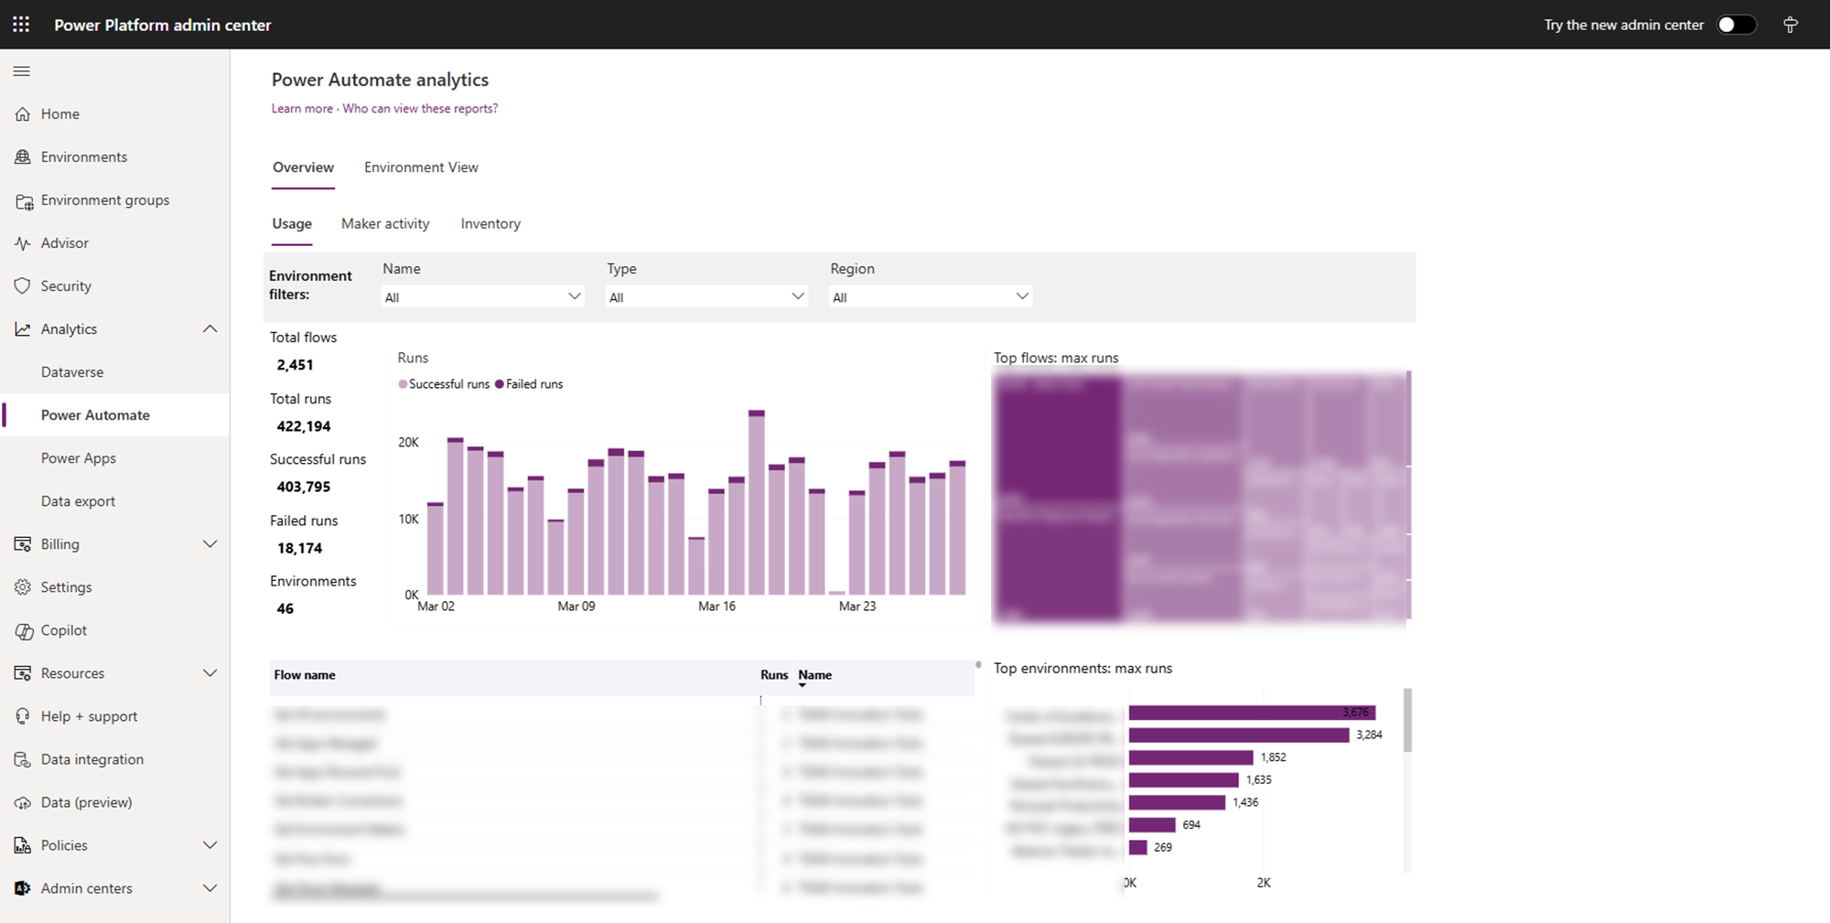Open the Type environment filter dropdown
The image size is (1830, 923).
706,296
